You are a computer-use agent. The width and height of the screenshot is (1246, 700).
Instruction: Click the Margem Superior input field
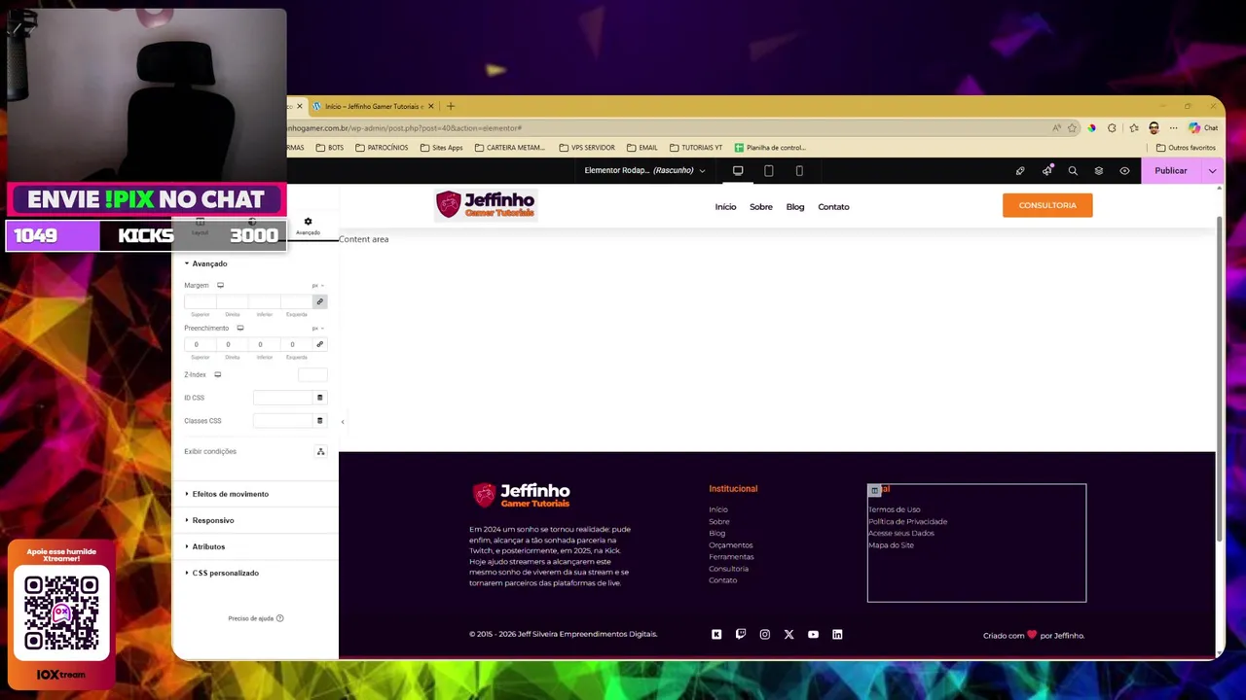(x=200, y=302)
